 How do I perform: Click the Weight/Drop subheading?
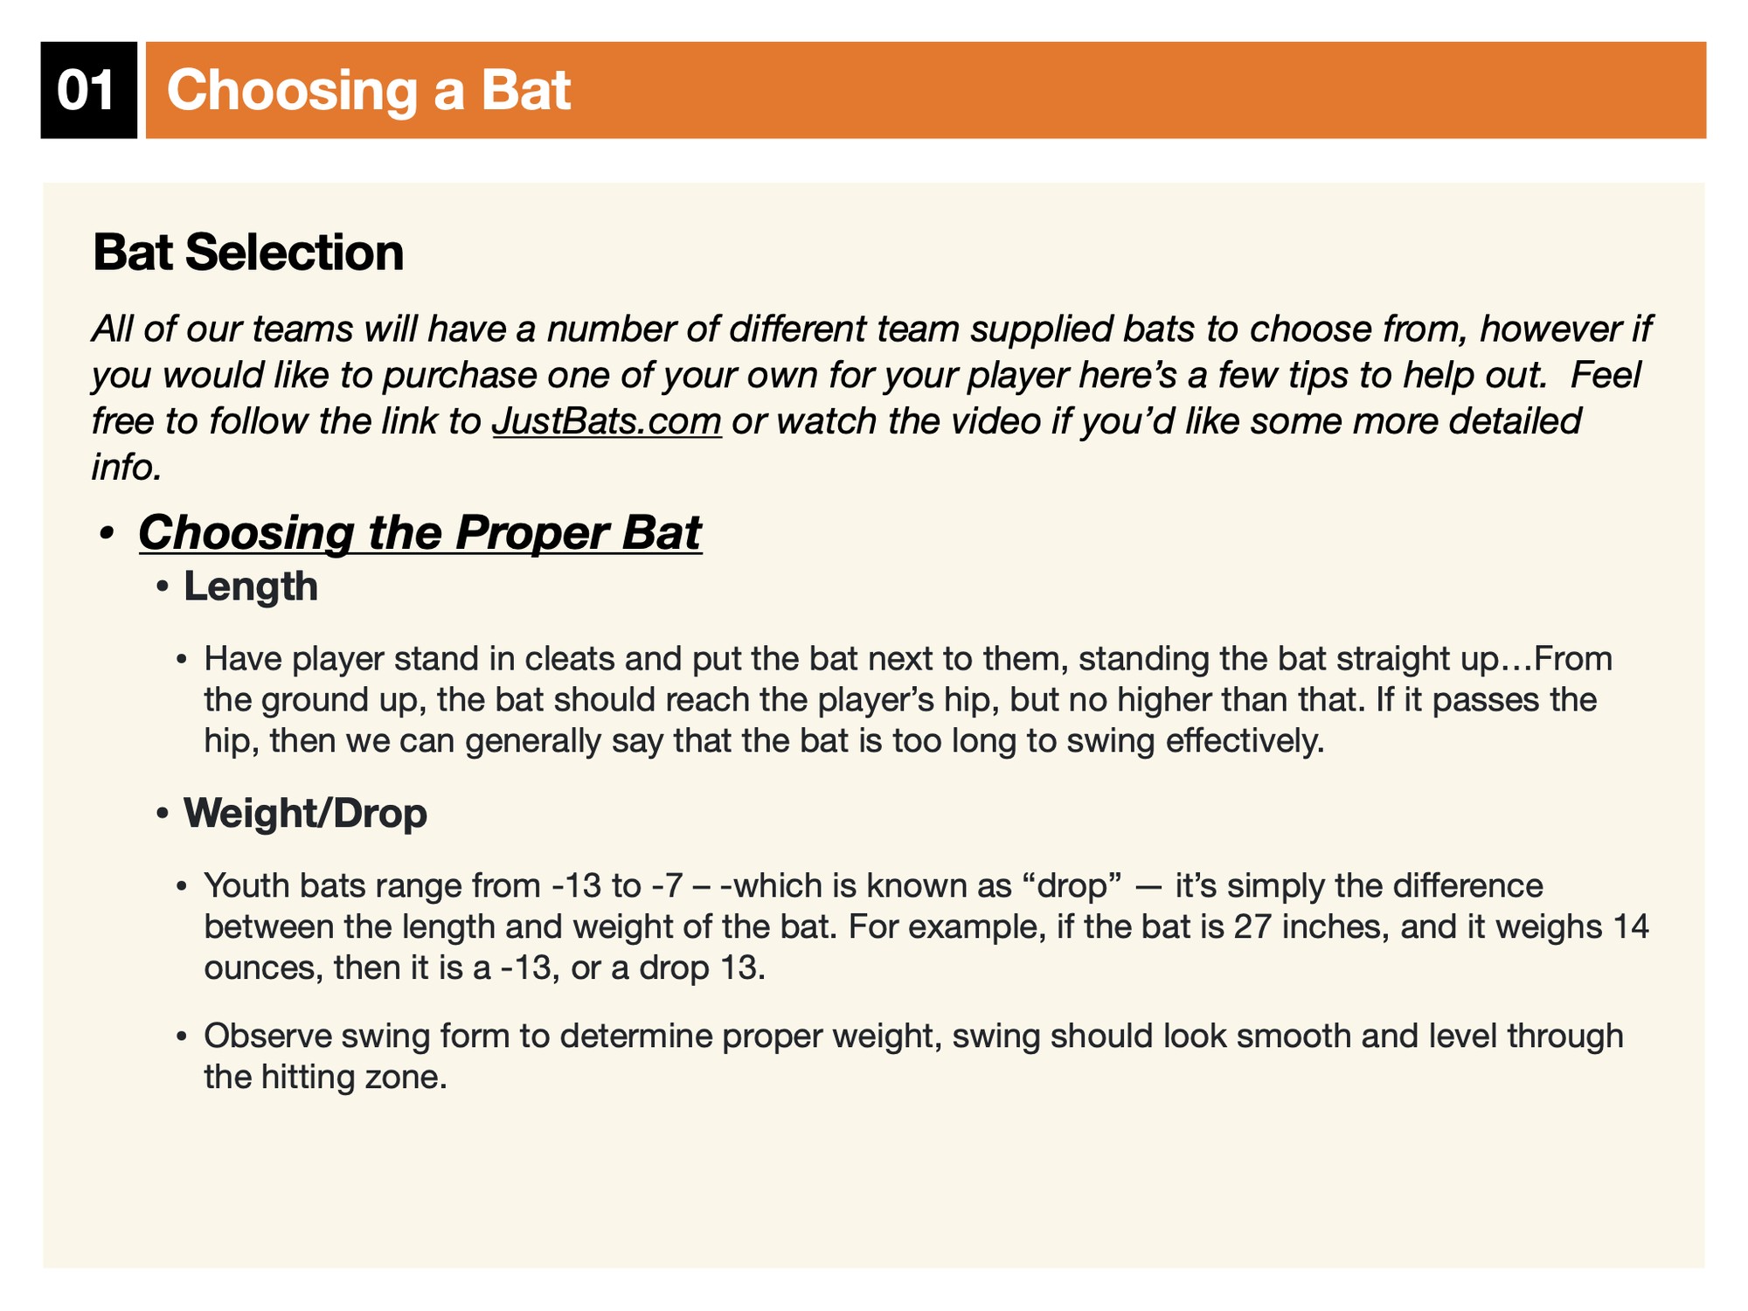coord(305,813)
